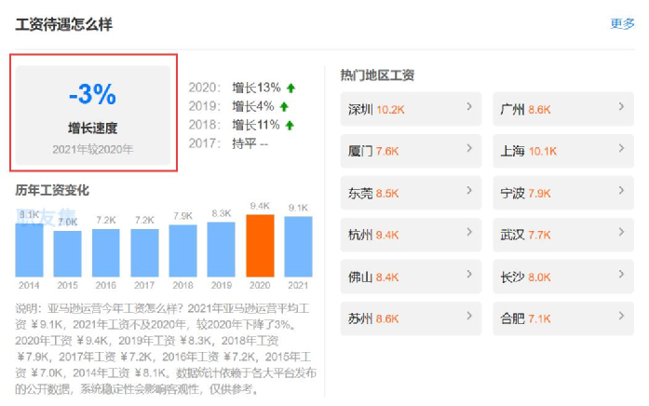This screenshot has width=649, height=406.
Task: Expand the chevron on 合肥 row
Action: [621, 316]
